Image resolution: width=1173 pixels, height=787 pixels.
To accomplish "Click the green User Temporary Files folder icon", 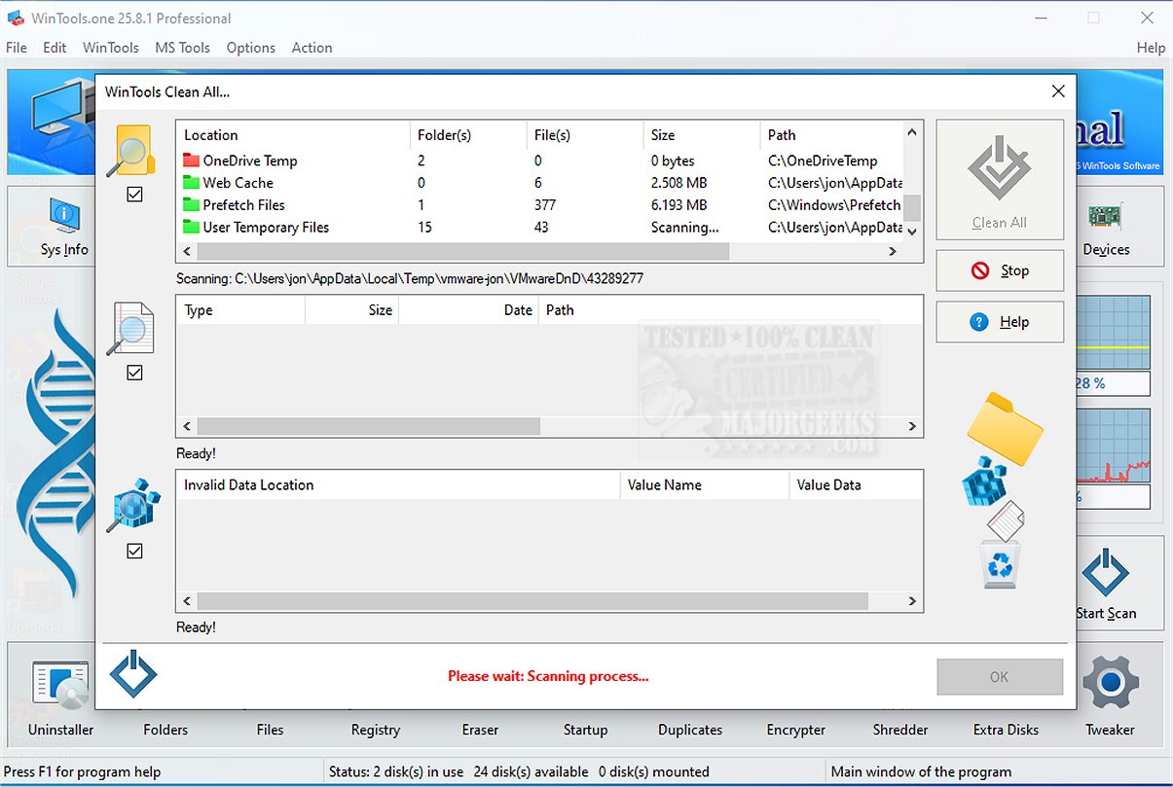I will click(191, 228).
